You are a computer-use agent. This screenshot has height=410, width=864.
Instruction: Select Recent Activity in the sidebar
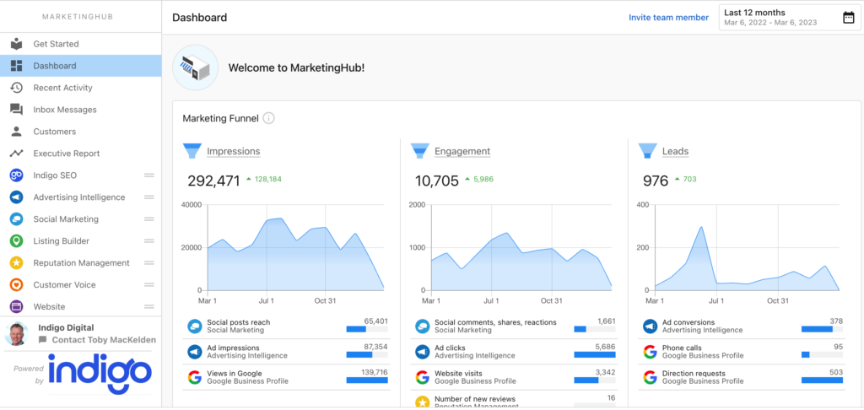point(80,88)
